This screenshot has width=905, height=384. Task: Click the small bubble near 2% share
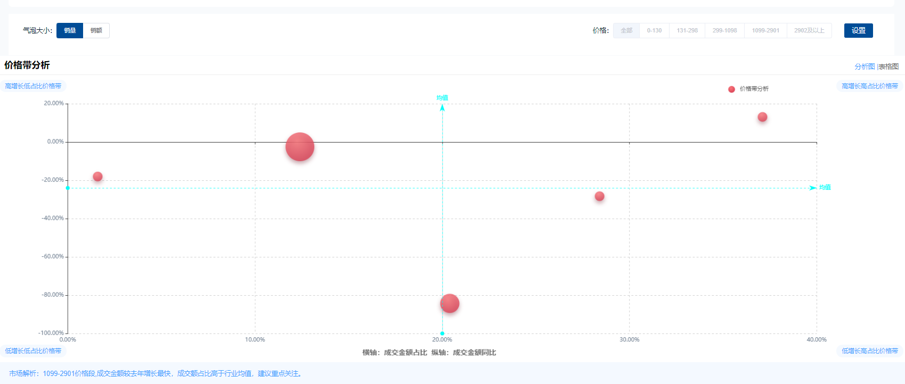click(97, 177)
